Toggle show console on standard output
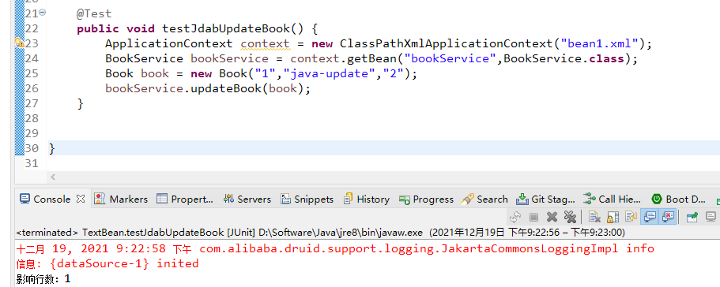Image resolution: width=720 pixels, height=287 pixels. click(650, 217)
